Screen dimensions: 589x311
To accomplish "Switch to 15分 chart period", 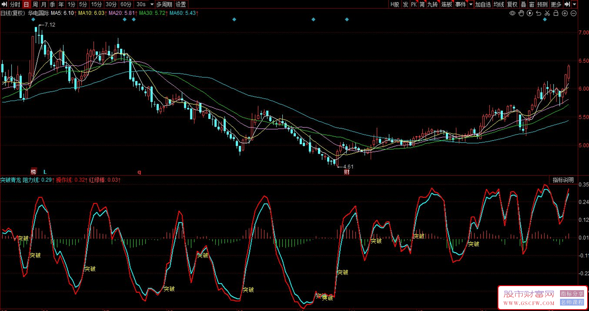I will pyautogui.click(x=96, y=4).
